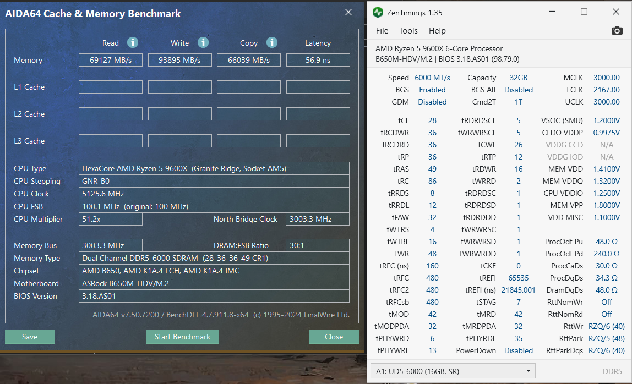This screenshot has width=632, height=384.
Task: Click the BGS value Enabled
Action: 432,90
